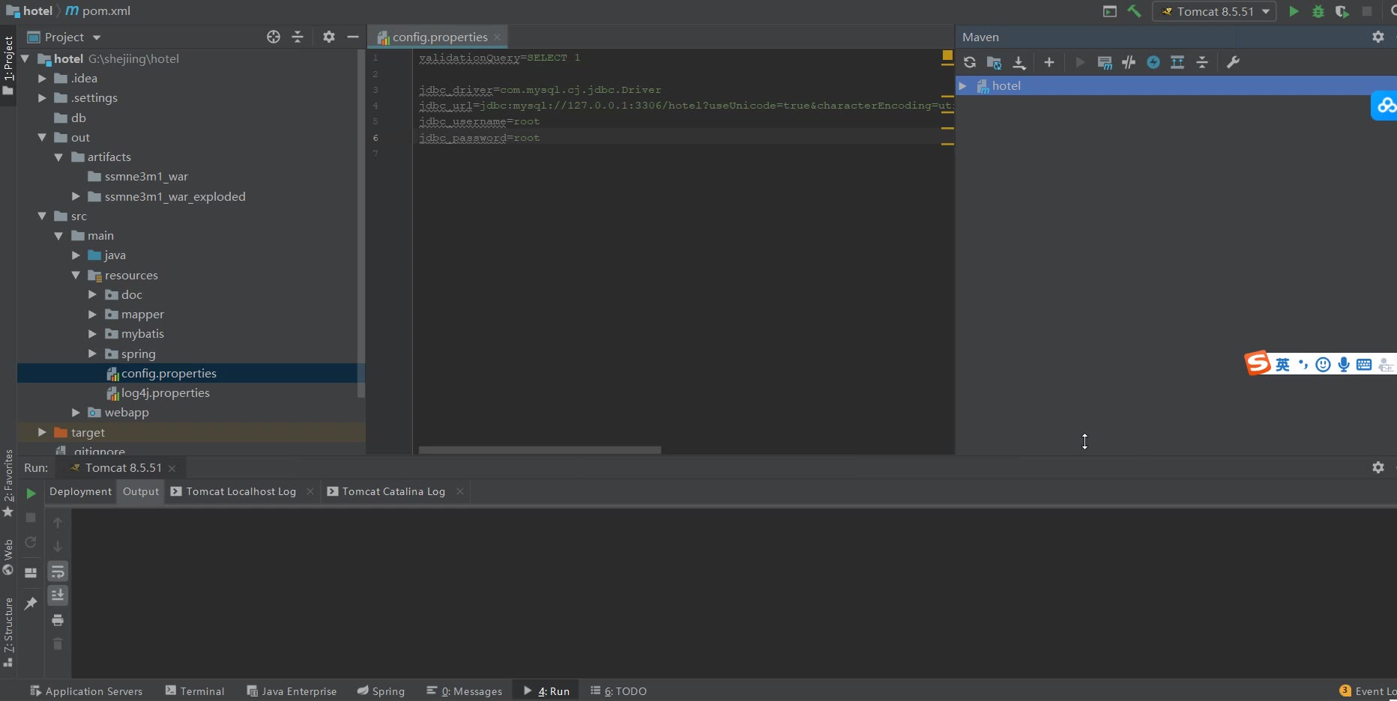This screenshot has height=701, width=1397.
Task: Open Maven Settings wrench icon
Action: click(x=1233, y=62)
